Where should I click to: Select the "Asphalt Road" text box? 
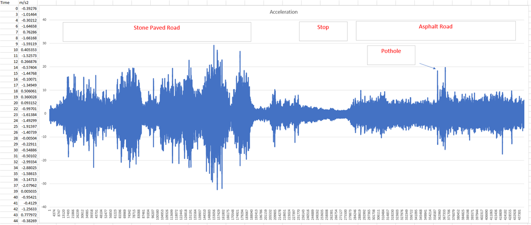tap(435, 30)
